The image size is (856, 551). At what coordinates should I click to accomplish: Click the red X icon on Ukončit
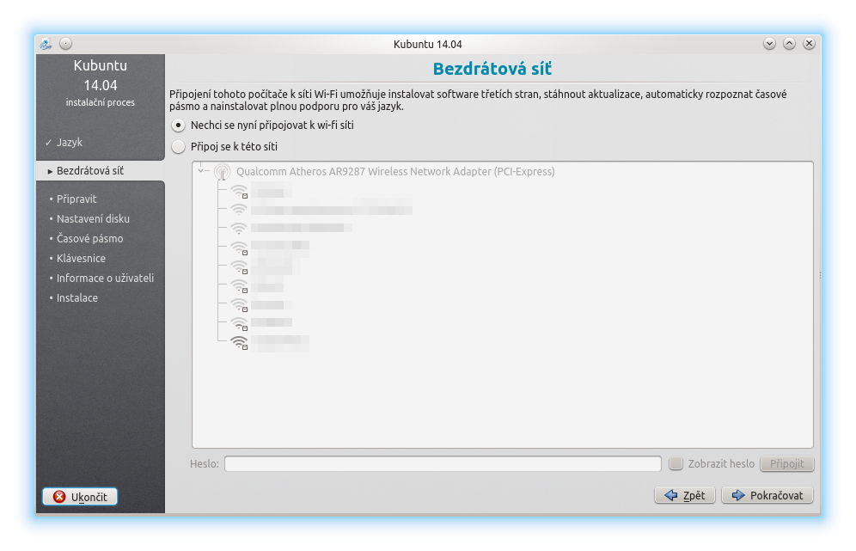[x=59, y=497]
